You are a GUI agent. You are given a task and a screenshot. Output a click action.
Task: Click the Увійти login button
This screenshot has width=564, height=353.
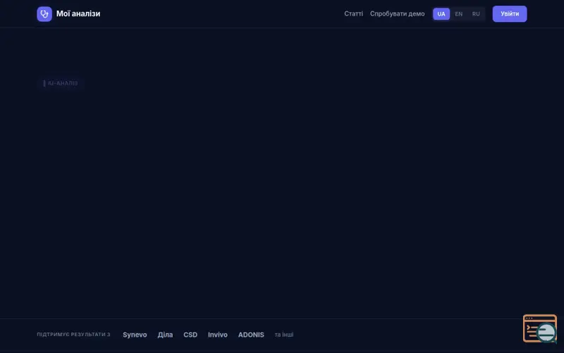point(509,13)
